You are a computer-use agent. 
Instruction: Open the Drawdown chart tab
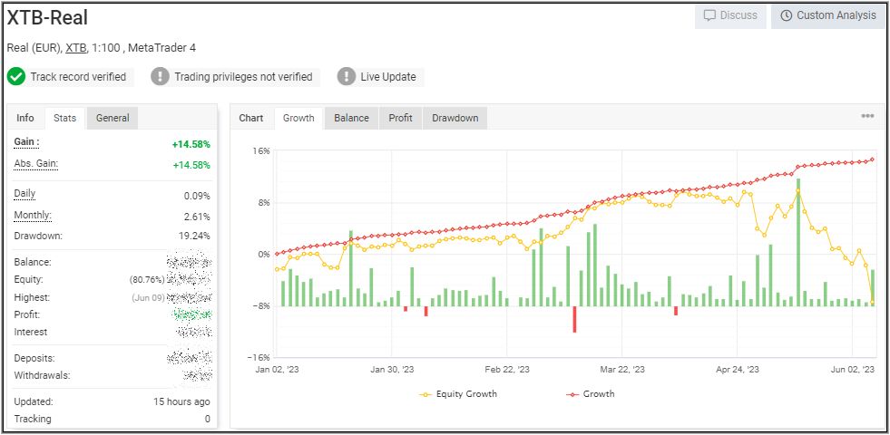455,118
